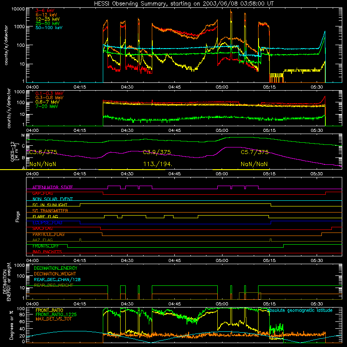Click the vertical 'Flags' axis title
Viewport: 347px width, 347px height.
17,217
